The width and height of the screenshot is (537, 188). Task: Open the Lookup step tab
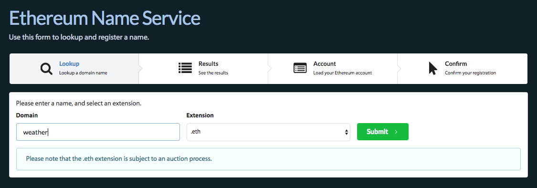click(x=74, y=69)
